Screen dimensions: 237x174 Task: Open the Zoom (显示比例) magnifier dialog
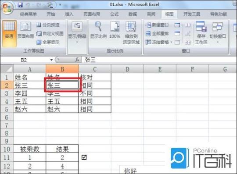tap(98, 30)
